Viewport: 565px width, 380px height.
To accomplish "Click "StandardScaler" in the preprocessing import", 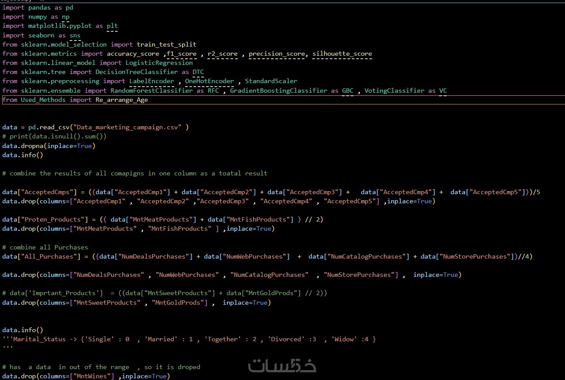I will click(x=271, y=81).
